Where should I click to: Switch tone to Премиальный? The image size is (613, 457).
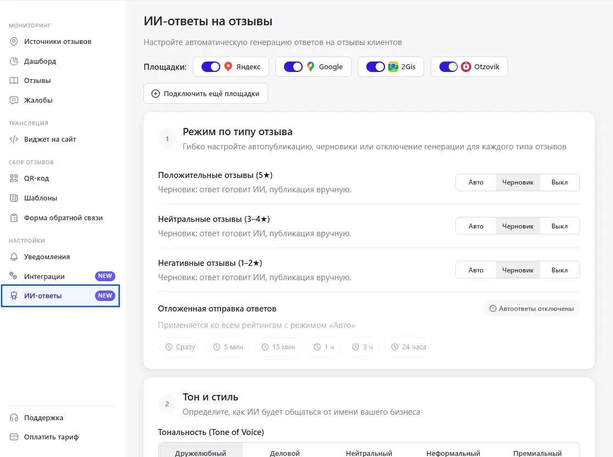click(x=537, y=453)
